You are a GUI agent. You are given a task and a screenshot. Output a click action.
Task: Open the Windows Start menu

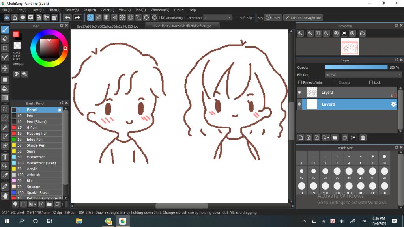7,221
